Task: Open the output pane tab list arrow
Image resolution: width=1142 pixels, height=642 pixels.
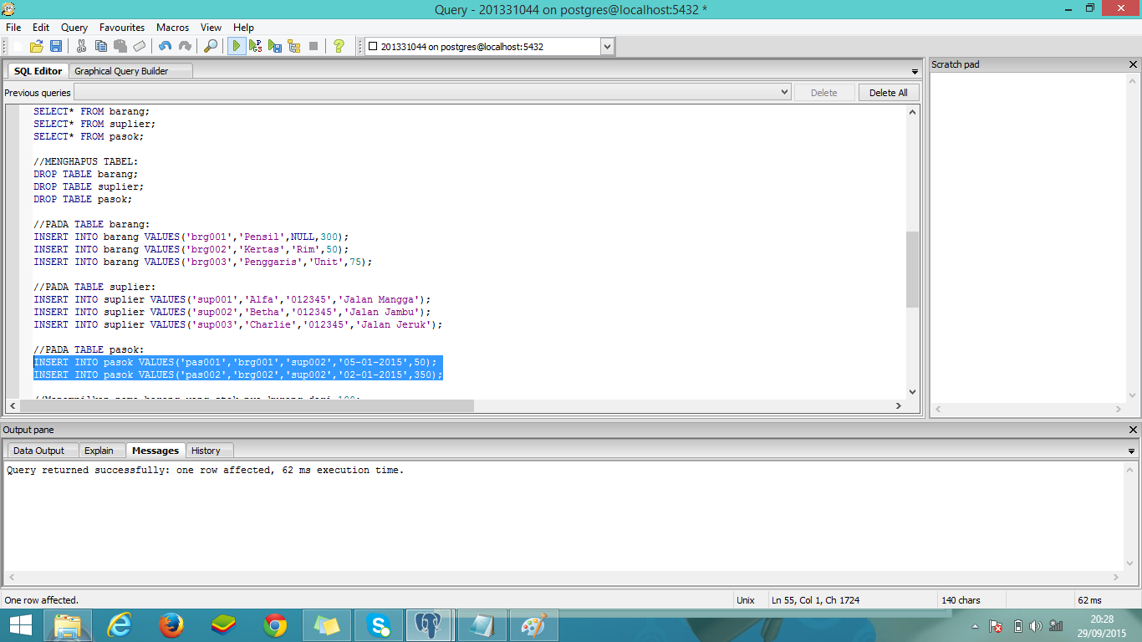Action: click(x=1131, y=451)
